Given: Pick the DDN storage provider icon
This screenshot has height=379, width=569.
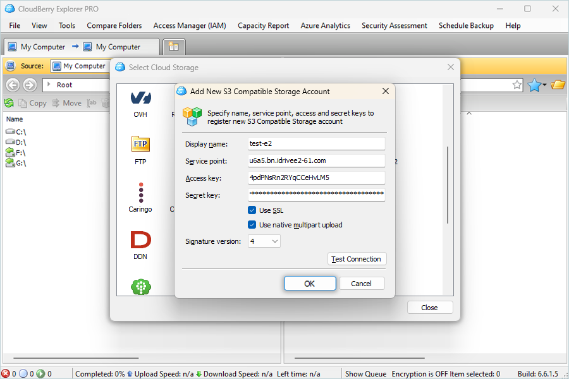Looking at the screenshot, I should click(x=140, y=240).
